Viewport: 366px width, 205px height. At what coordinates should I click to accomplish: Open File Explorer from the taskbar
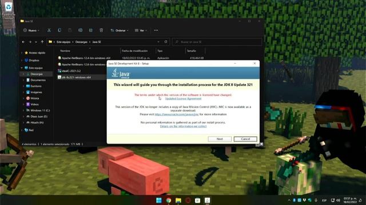point(178,200)
